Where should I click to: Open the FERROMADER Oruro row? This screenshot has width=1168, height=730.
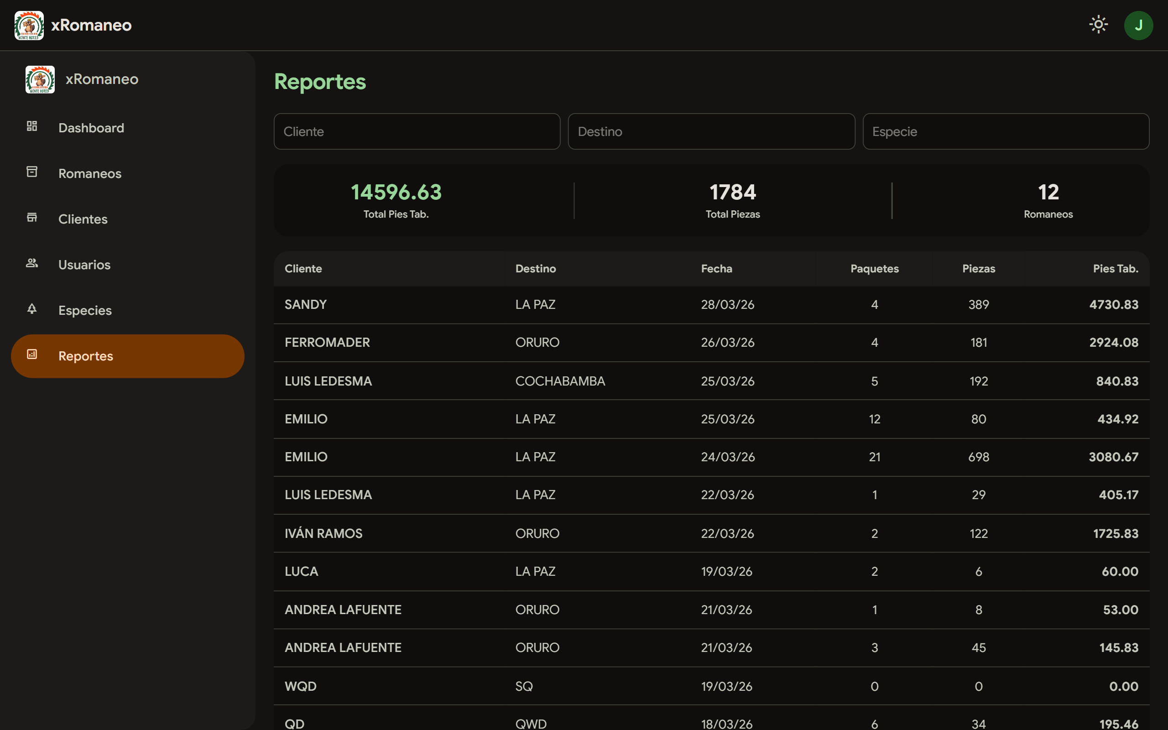(327, 342)
